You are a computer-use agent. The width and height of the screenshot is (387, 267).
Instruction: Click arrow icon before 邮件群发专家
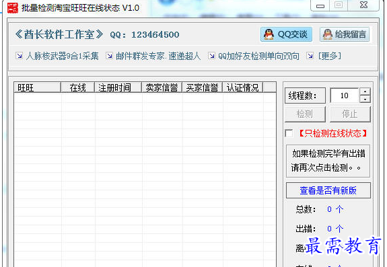(109, 56)
